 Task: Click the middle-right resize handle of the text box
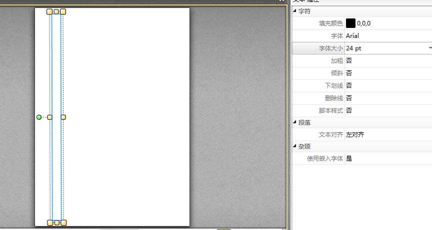63,117
